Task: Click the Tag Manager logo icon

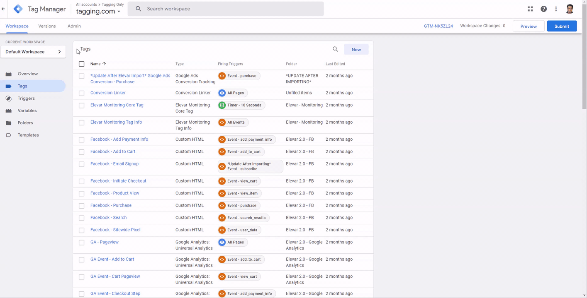Action: [x=18, y=9]
